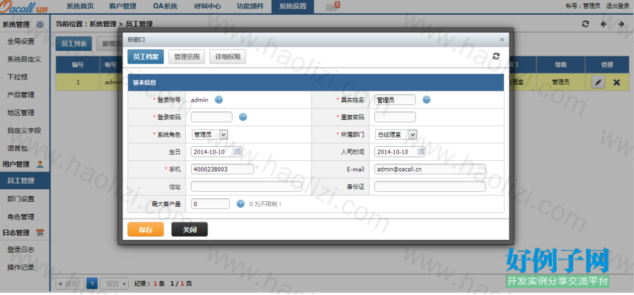Go back with the left arrow icon

(x=604, y=24)
